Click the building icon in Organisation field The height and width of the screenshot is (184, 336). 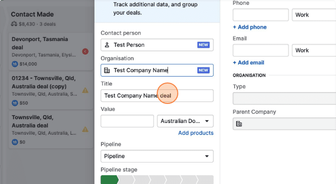(x=107, y=70)
